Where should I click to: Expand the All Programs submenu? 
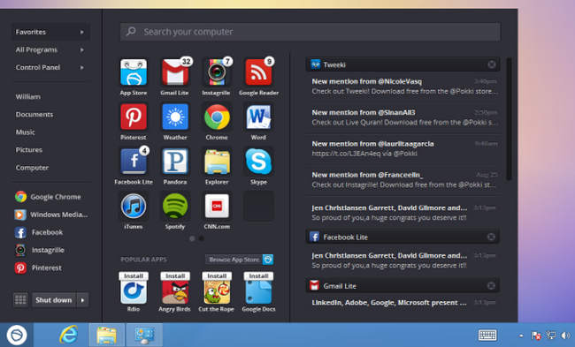(50, 49)
